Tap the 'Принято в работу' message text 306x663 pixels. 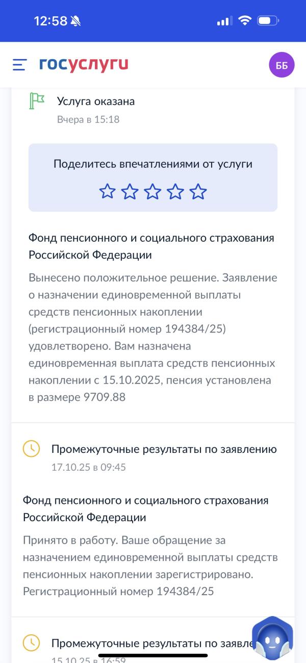(150, 566)
